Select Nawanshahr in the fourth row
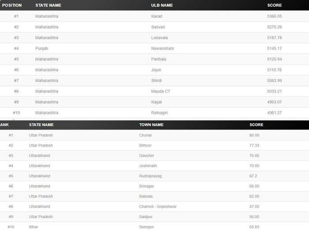309x231 pixels. pyautogui.click(x=162, y=48)
